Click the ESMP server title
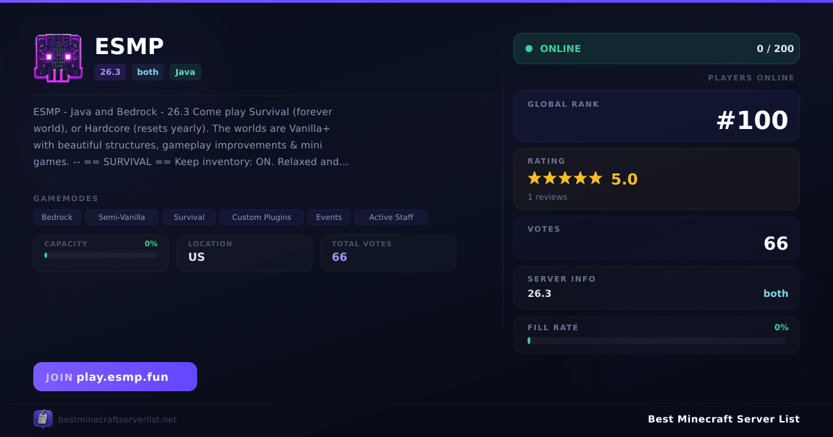 (129, 46)
